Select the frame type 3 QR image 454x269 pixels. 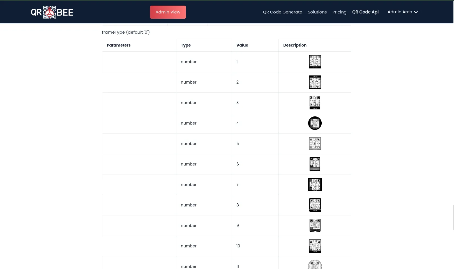point(315,103)
